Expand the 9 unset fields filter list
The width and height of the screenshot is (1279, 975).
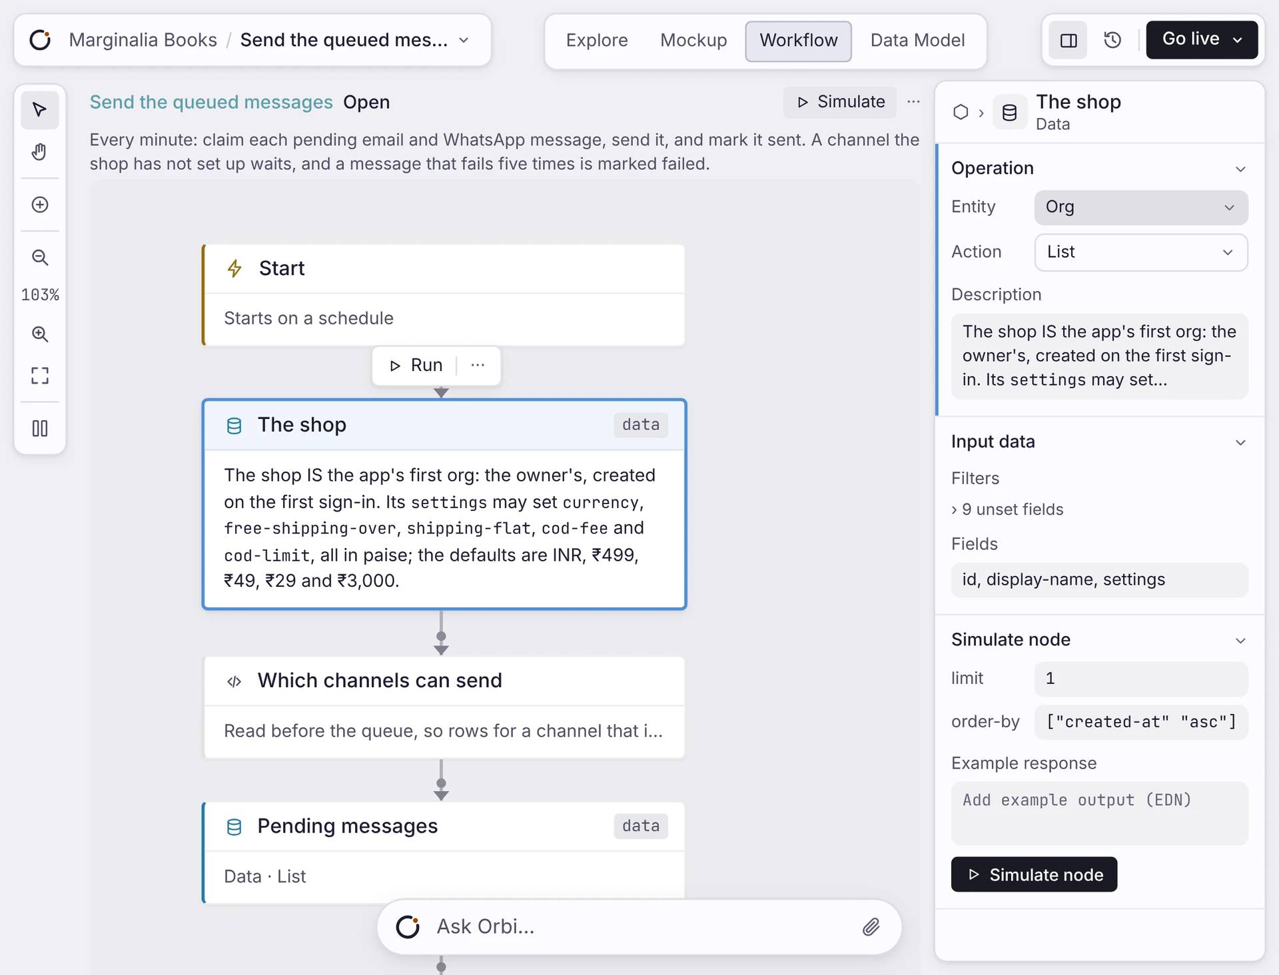point(1007,509)
